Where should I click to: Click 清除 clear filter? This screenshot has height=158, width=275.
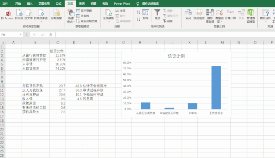coord(168,11)
